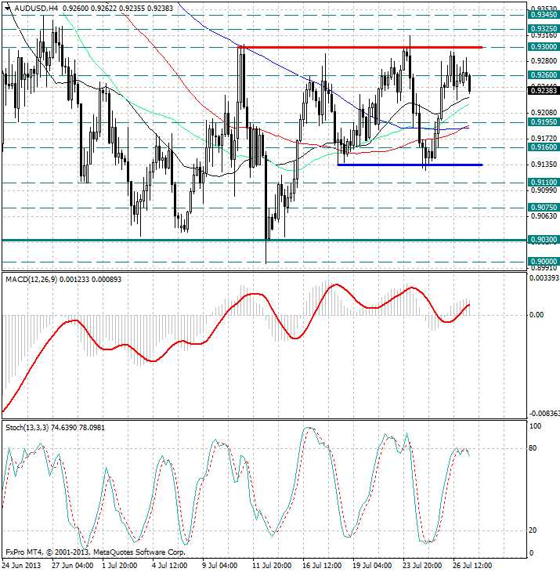Click the AUDUSD,H4 chart title text
The height and width of the screenshot is (572, 560).
pyautogui.click(x=36, y=9)
